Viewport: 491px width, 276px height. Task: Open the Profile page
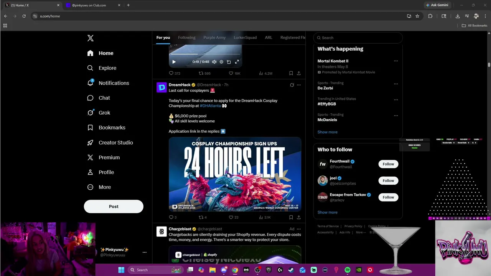101,172
